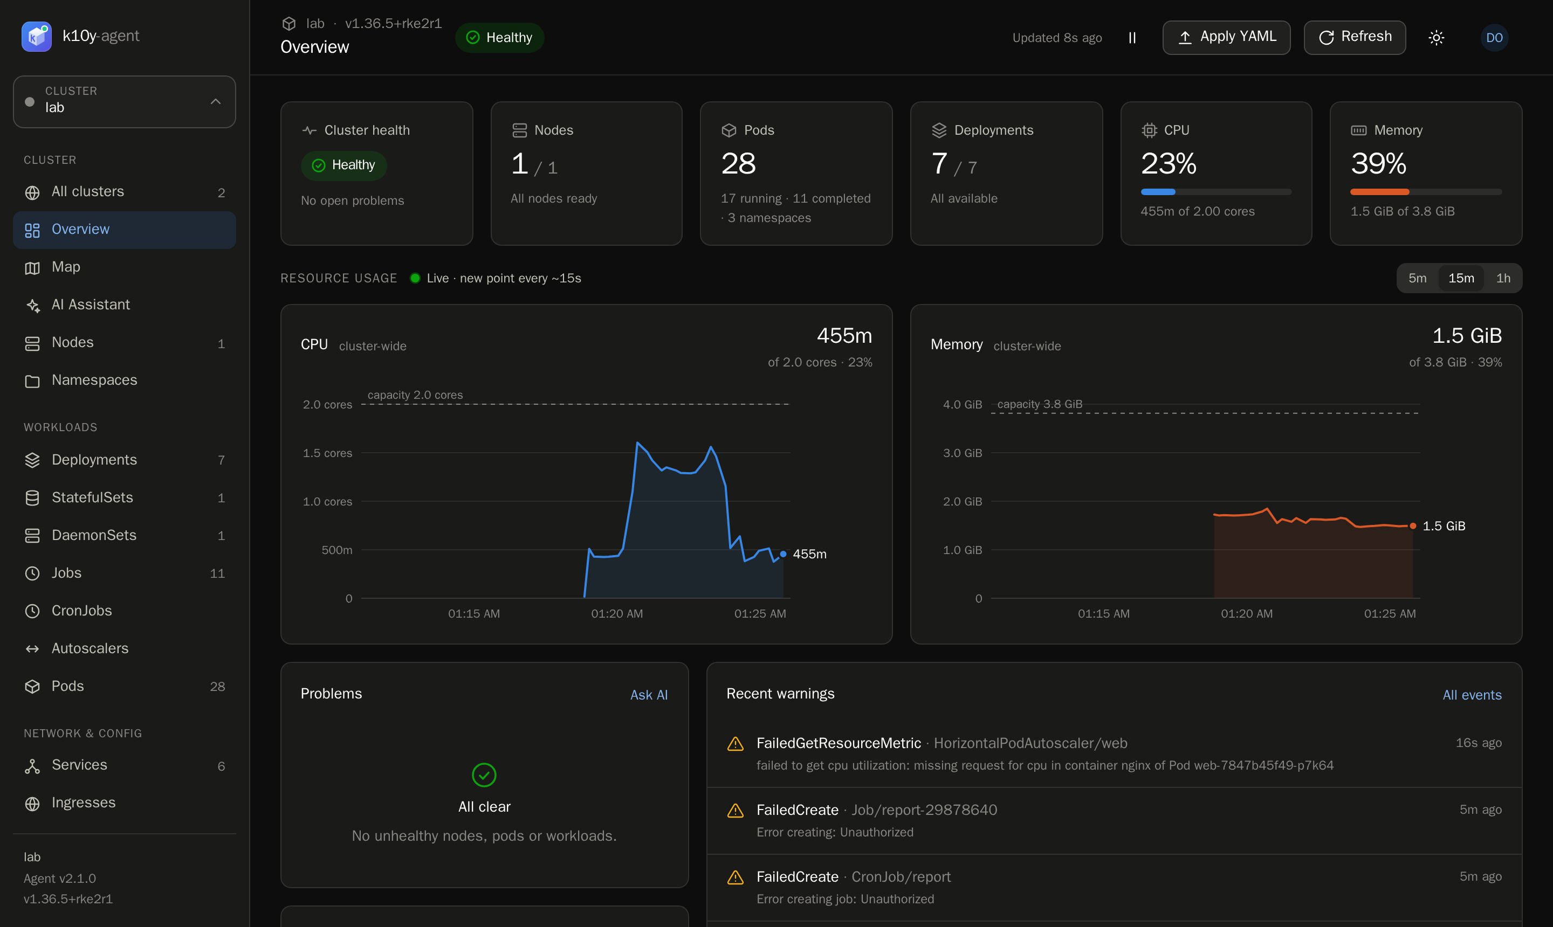Click the Memory card icon

point(1359,130)
